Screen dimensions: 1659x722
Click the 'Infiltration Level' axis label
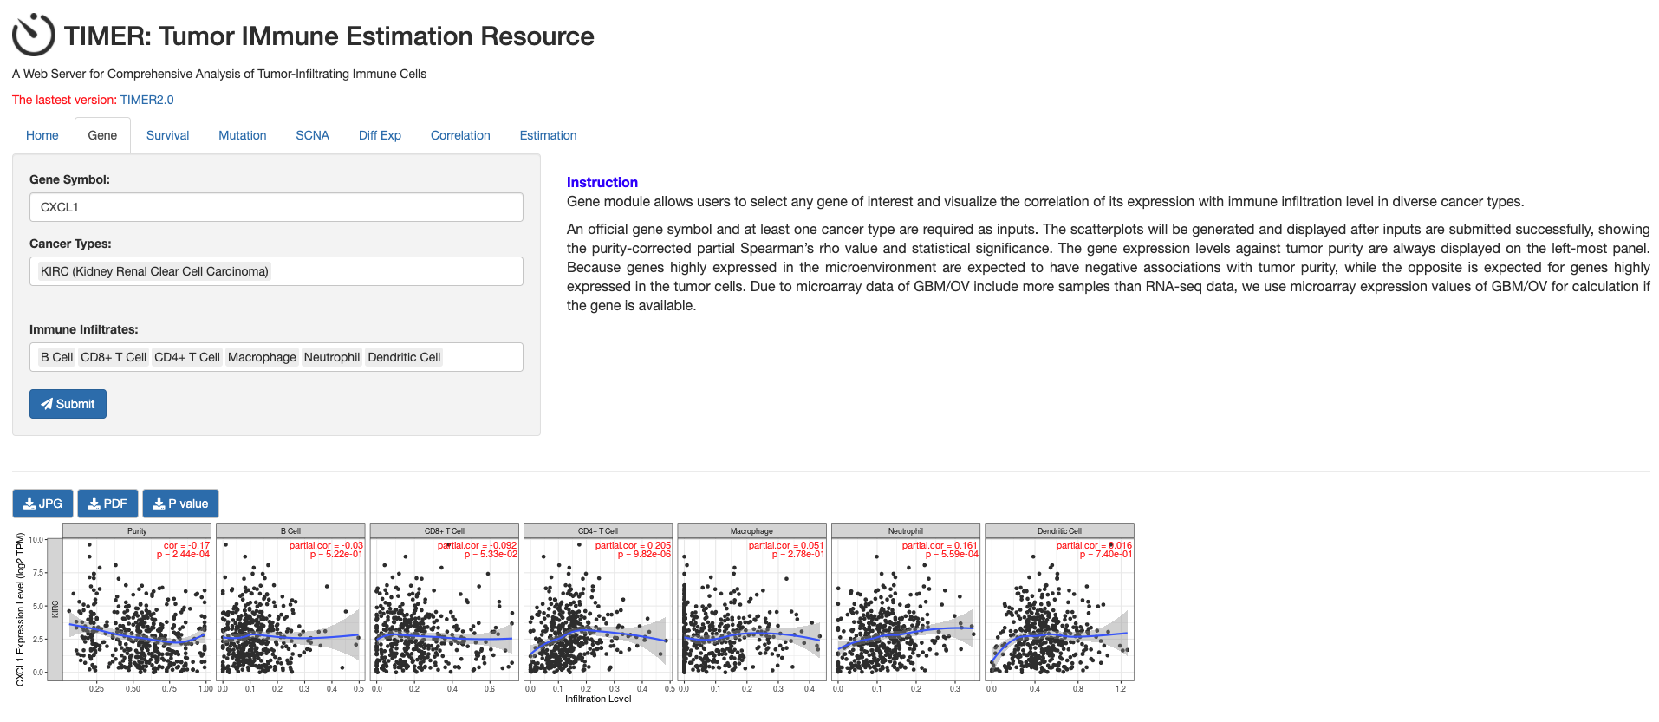pos(598,699)
